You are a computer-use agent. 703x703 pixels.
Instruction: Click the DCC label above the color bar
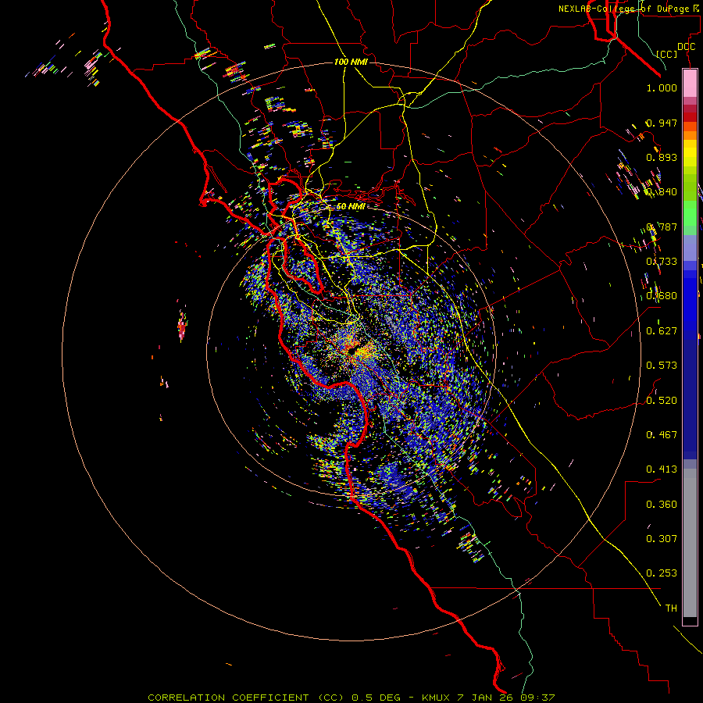[x=686, y=47]
